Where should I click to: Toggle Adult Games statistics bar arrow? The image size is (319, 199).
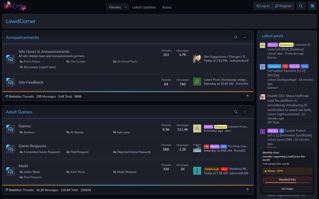(x=248, y=189)
